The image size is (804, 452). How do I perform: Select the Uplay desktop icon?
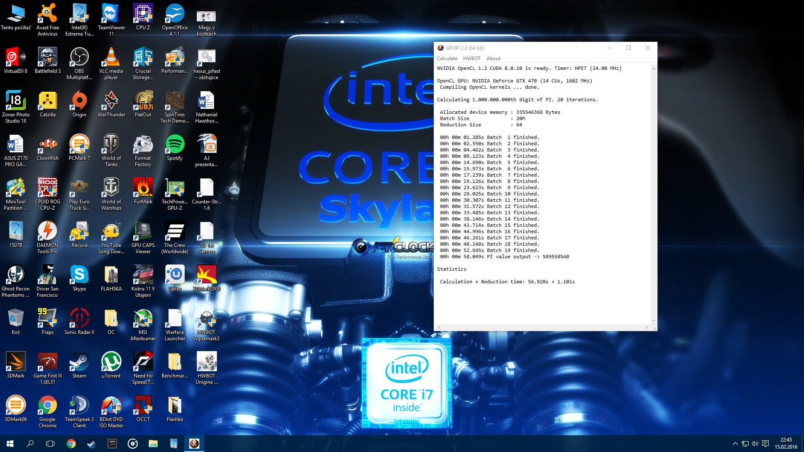pos(175,279)
